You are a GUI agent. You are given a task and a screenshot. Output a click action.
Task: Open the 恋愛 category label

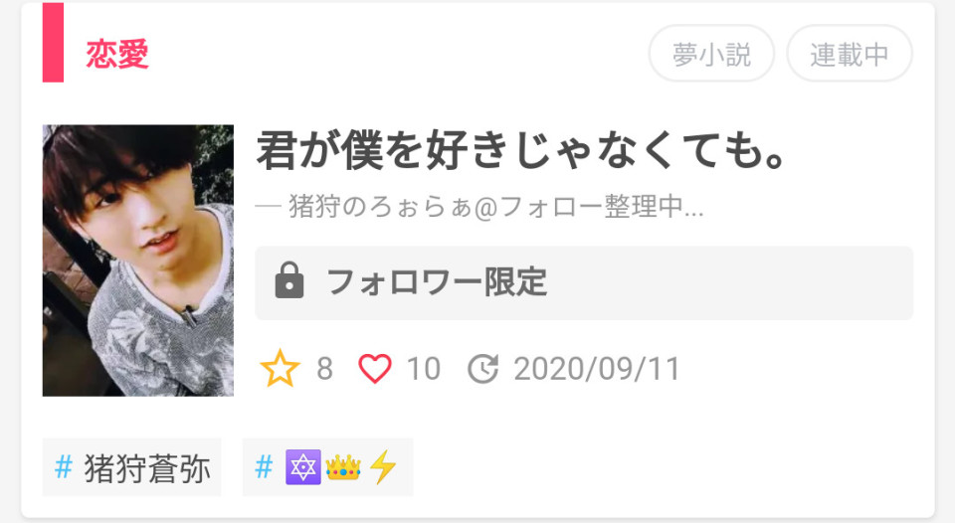click(x=117, y=54)
